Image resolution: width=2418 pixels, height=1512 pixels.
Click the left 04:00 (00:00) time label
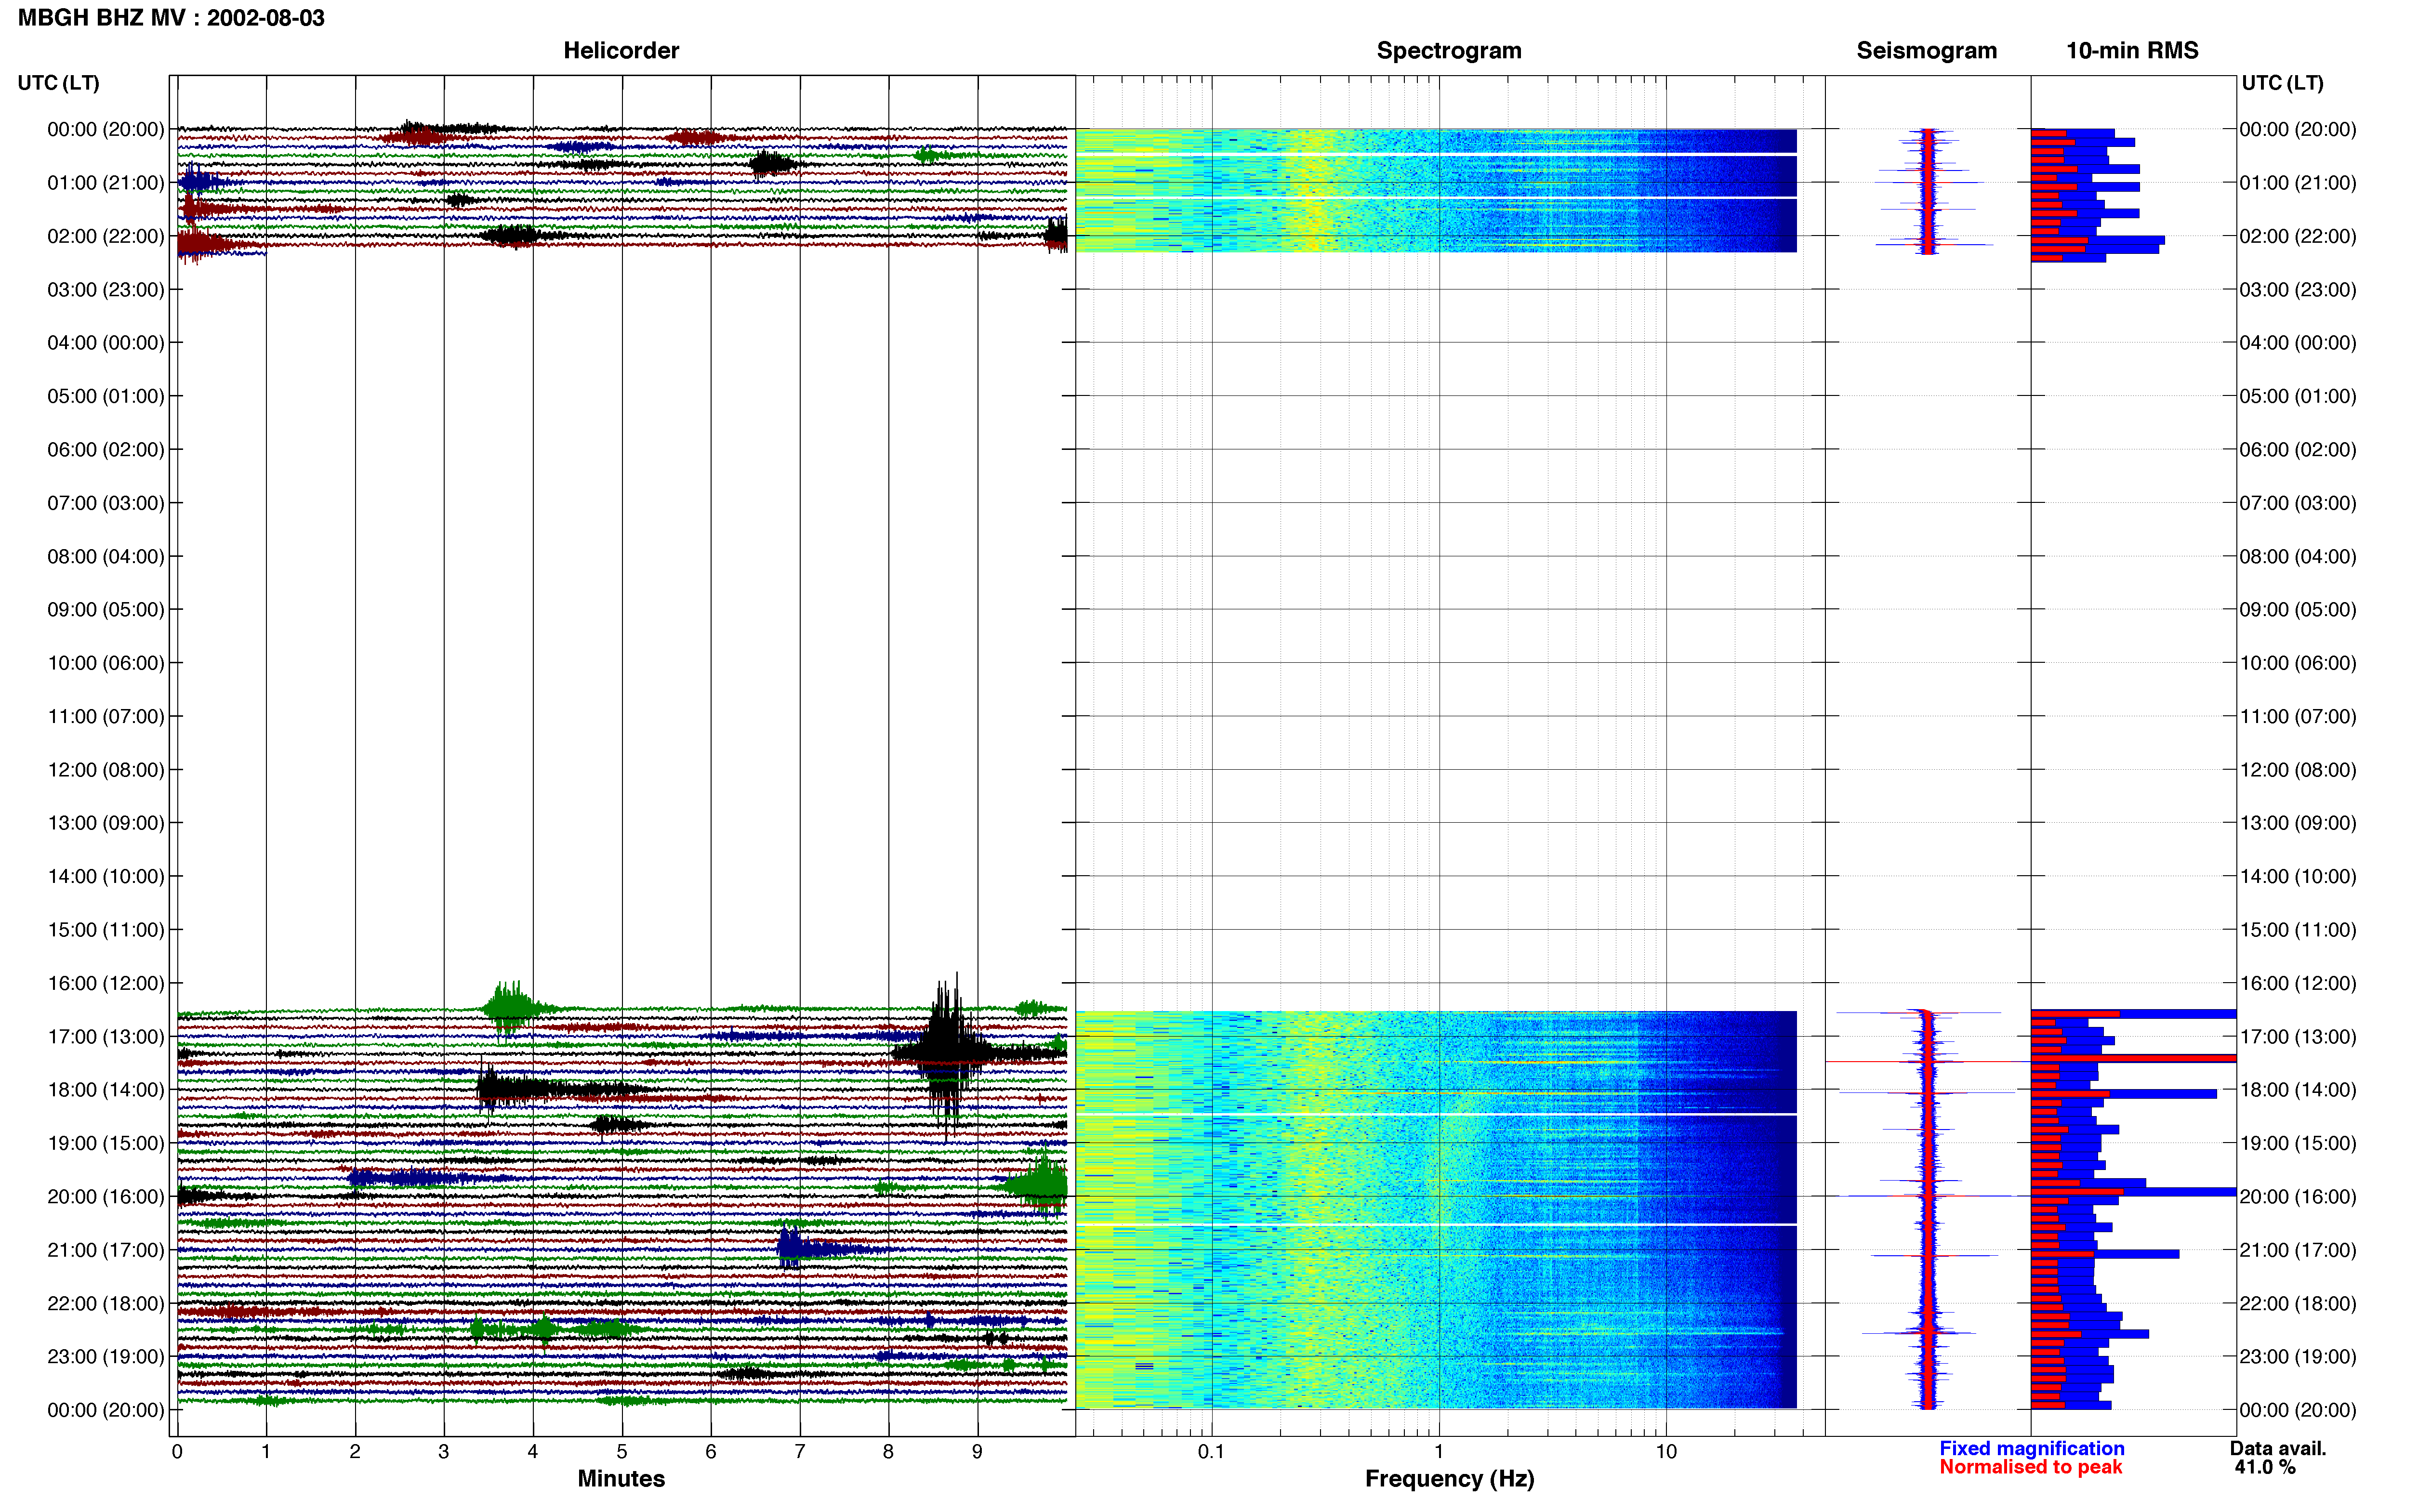[x=106, y=343]
